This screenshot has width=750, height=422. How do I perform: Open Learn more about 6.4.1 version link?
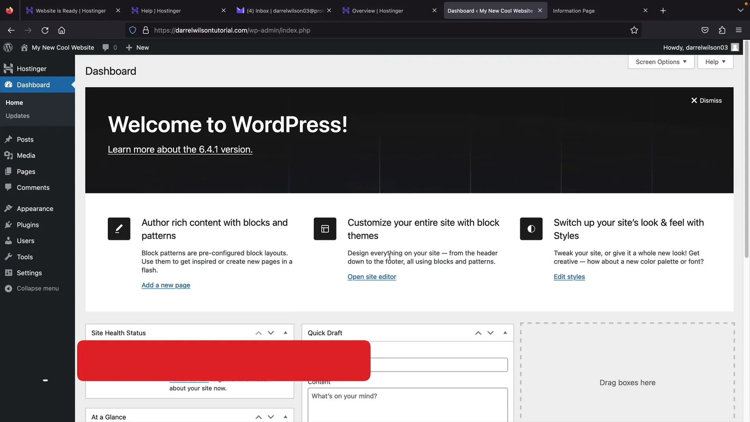[x=180, y=150]
